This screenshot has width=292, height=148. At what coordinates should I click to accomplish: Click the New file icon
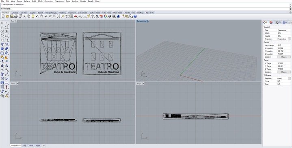tap(3, 16)
